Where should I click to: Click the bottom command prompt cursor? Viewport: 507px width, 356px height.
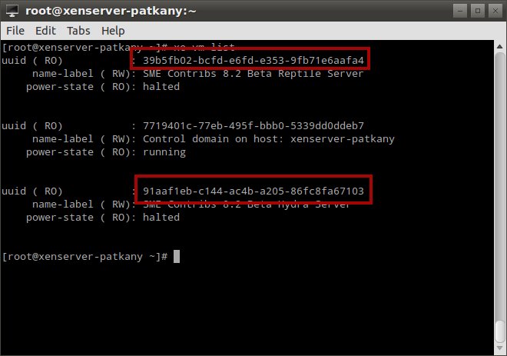(x=177, y=257)
